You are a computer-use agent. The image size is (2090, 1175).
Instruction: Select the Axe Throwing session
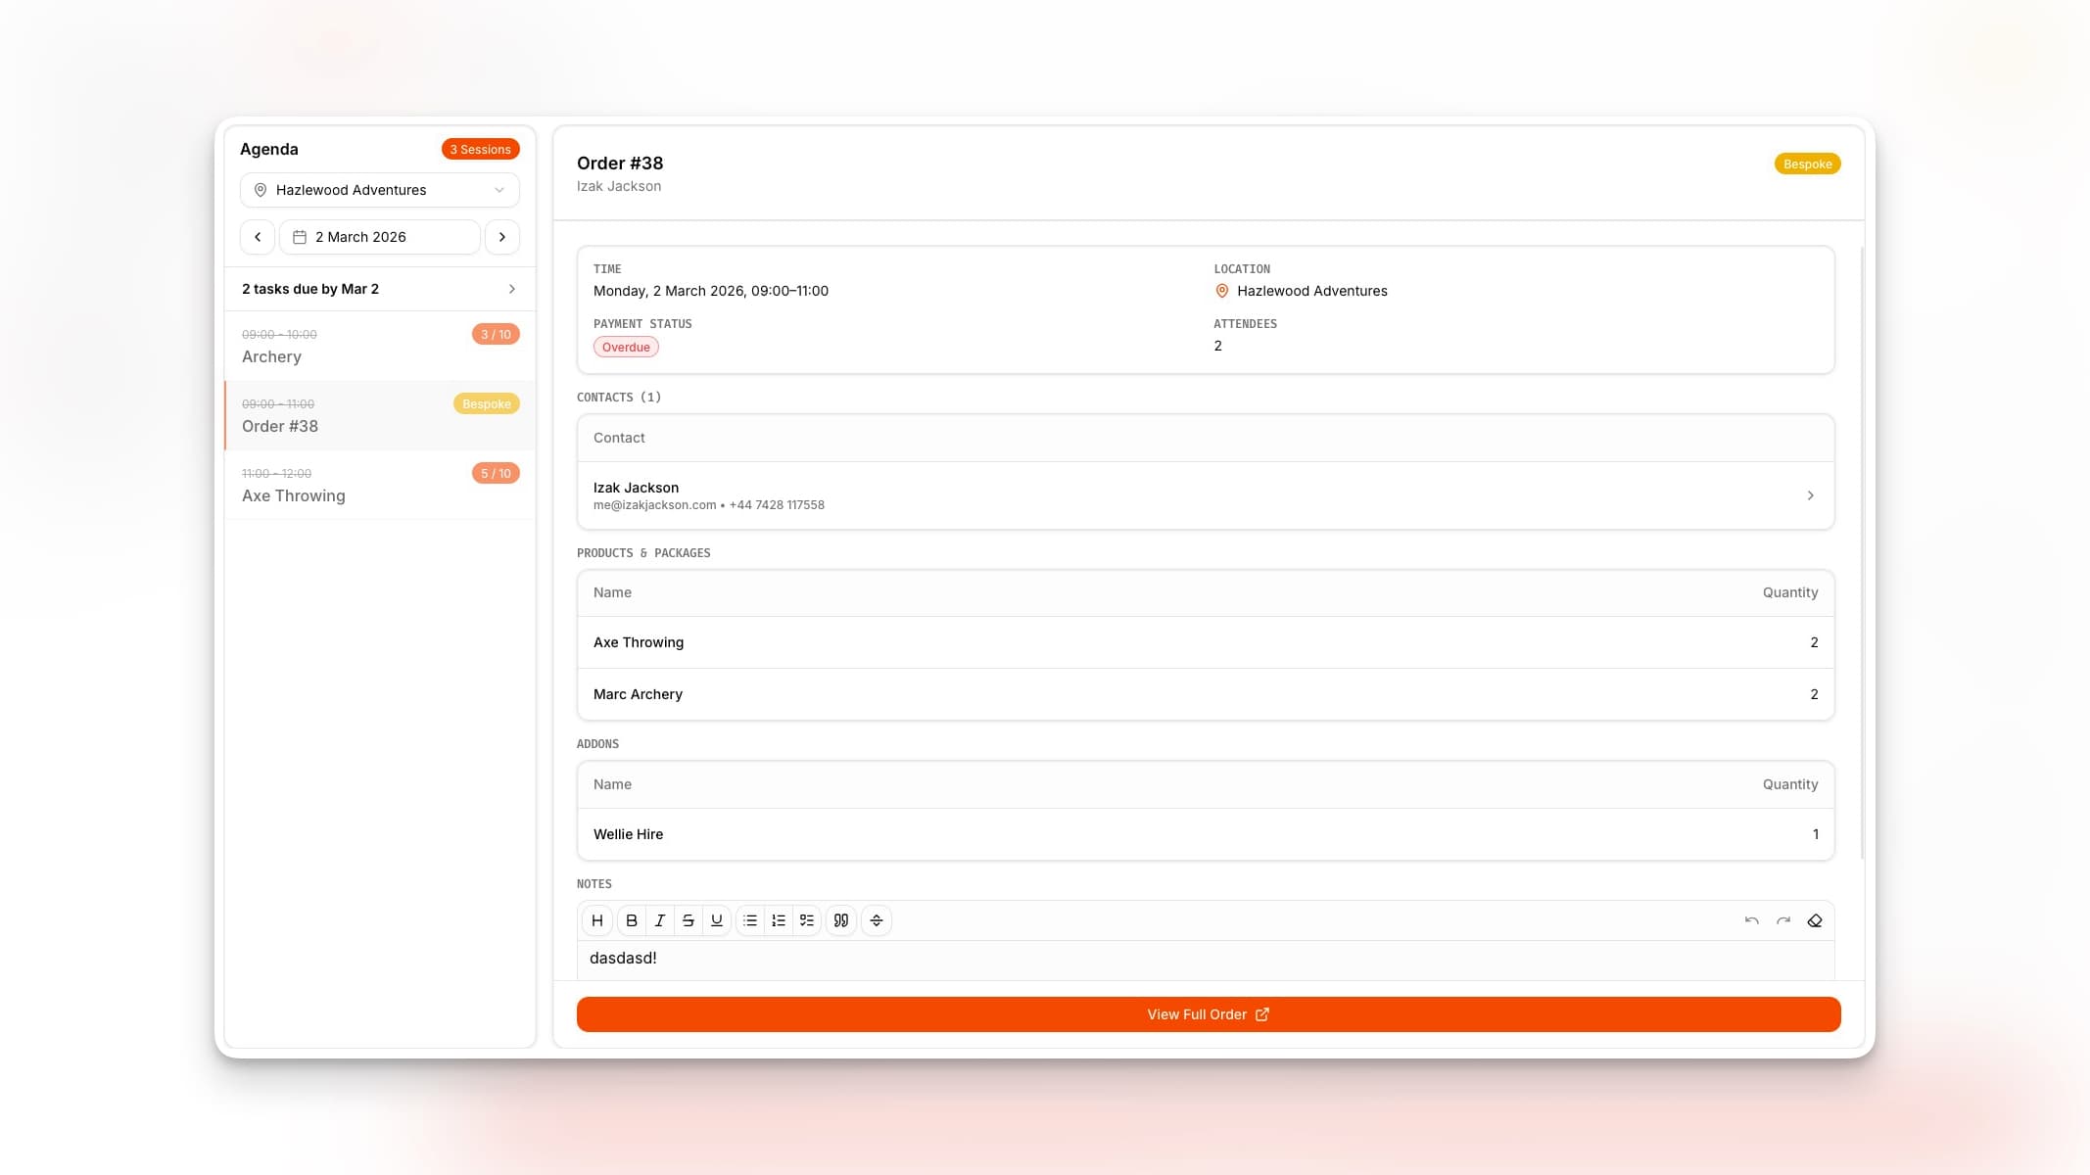tap(380, 485)
